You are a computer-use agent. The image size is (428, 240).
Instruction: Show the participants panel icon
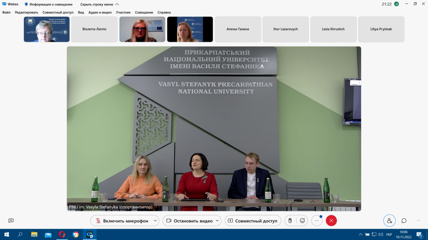[x=389, y=221]
